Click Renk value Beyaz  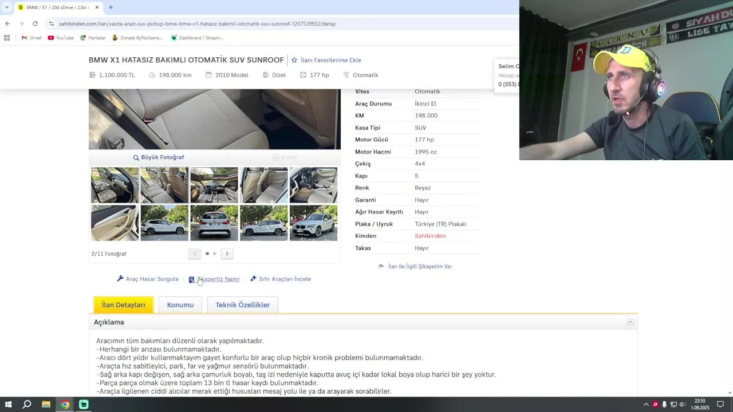pyautogui.click(x=423, y=188)
